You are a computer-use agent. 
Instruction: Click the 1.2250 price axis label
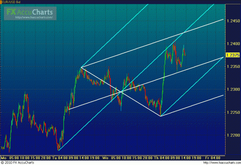(x=233, y=112)
